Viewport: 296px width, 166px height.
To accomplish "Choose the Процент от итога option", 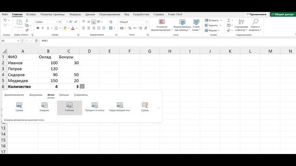I will [94, 107].
